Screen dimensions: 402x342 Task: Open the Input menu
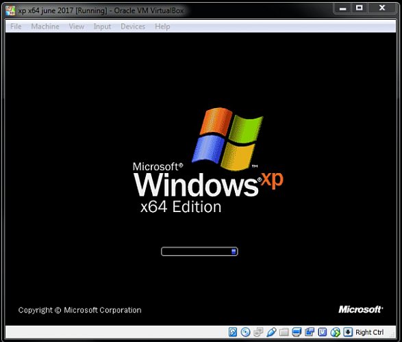[102, 27]
